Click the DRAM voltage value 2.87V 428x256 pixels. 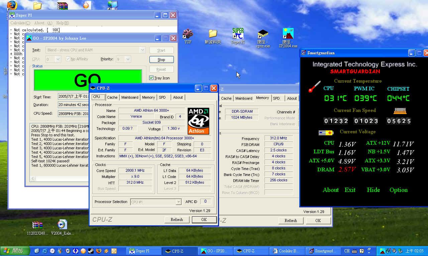pyautogui.click(x=347, y=169)
